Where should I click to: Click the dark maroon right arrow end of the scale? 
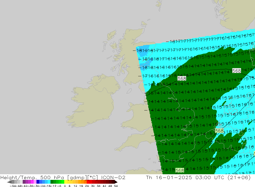tap(116, 182)
